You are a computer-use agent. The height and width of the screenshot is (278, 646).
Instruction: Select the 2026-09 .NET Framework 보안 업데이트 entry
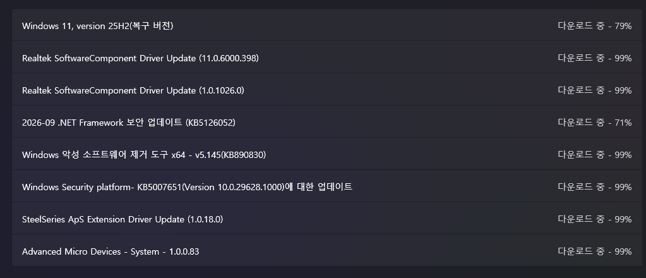[x=326, y=123]
